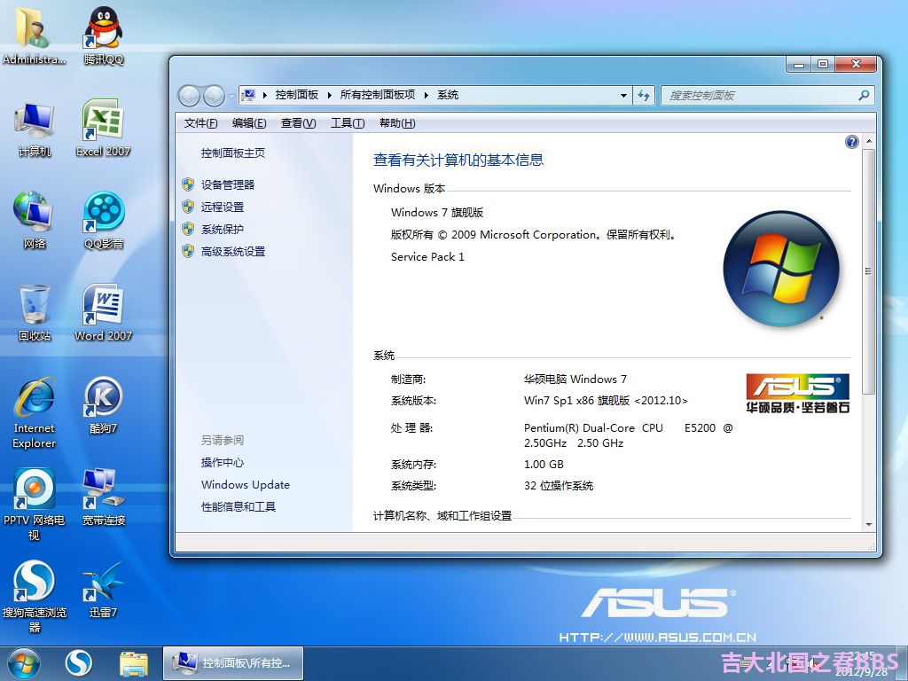Image resolution: width=908 pixels, height=681 pixels.
Task: Open the 编辑(E) menu
Action: pyautogui.click(x=249, y=122)
